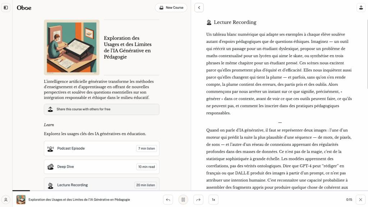Click the Oboe logo
The width and height of the screenshot is (368, 207).
coord(24,8)
